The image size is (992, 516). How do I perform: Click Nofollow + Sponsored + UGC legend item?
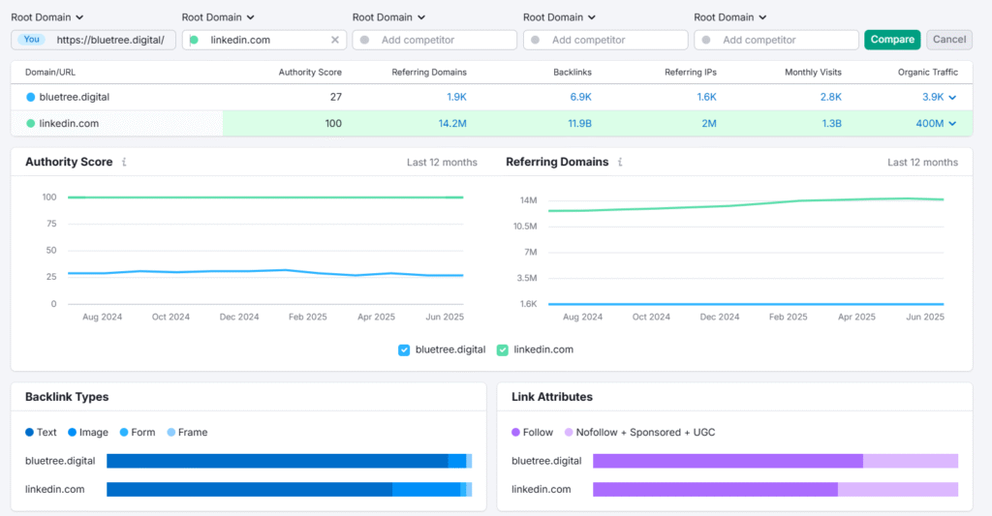[639, 432]
